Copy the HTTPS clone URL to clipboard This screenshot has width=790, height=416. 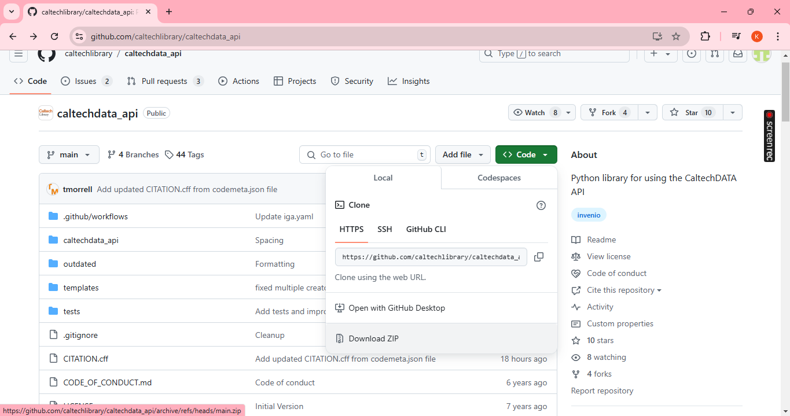coord(538,257)
